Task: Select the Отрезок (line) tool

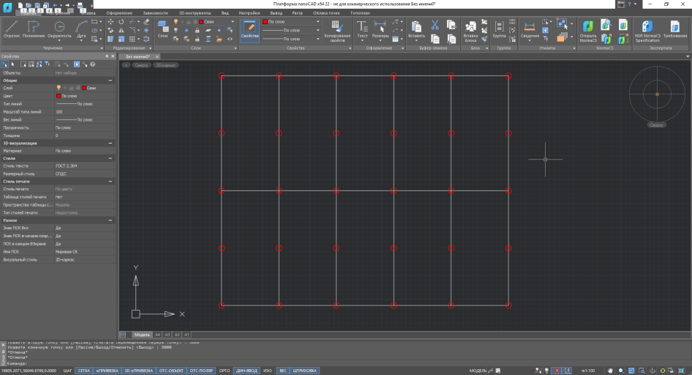Action: coord(12,30)
